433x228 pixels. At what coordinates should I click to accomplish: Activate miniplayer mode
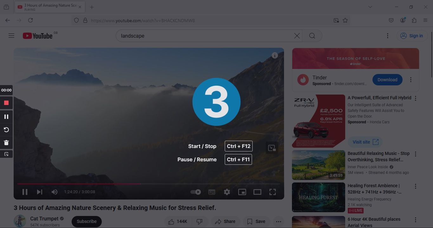click(242, 192)
